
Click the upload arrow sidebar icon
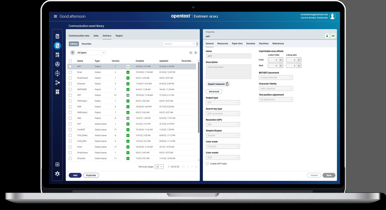pyautogui.click(x=57, y=165)
